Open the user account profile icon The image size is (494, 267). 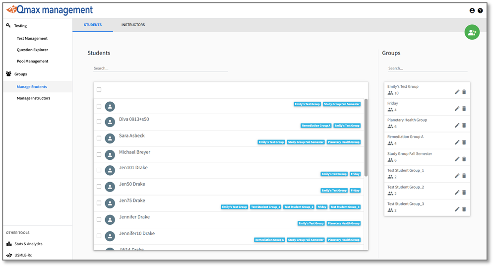(x=472, y=10)
